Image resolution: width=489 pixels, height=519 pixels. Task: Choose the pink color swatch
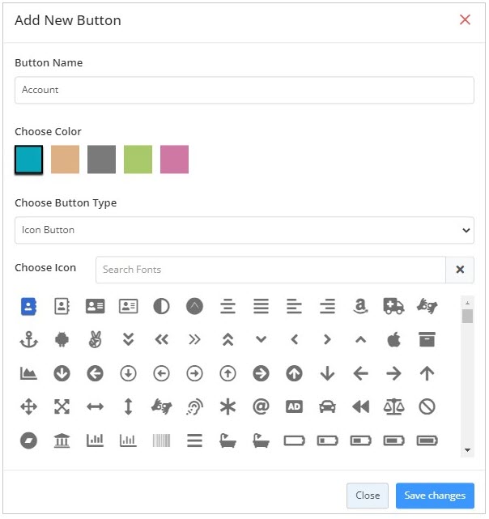(x=175, y=160)
